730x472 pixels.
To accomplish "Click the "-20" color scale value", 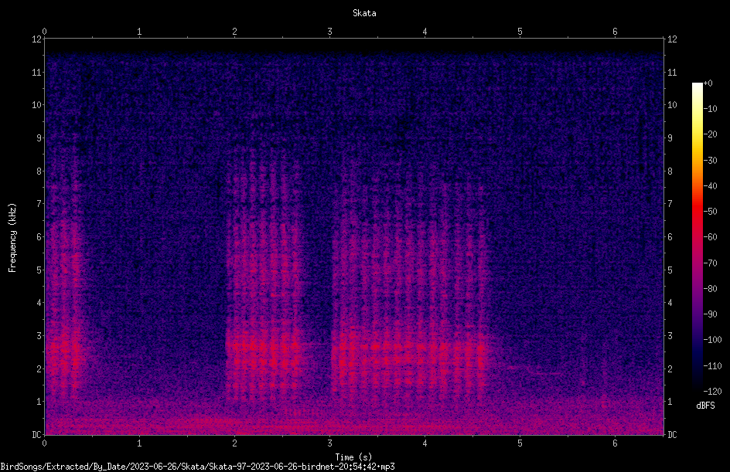I will (710, 134).
